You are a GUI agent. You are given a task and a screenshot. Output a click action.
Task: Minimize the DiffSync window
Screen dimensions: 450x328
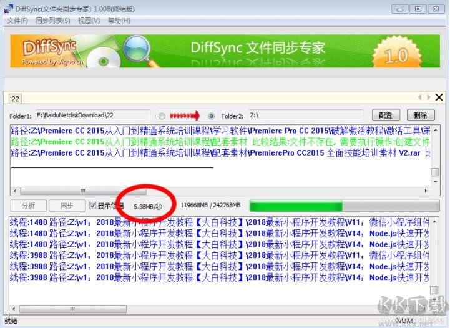tap(400, 9)
